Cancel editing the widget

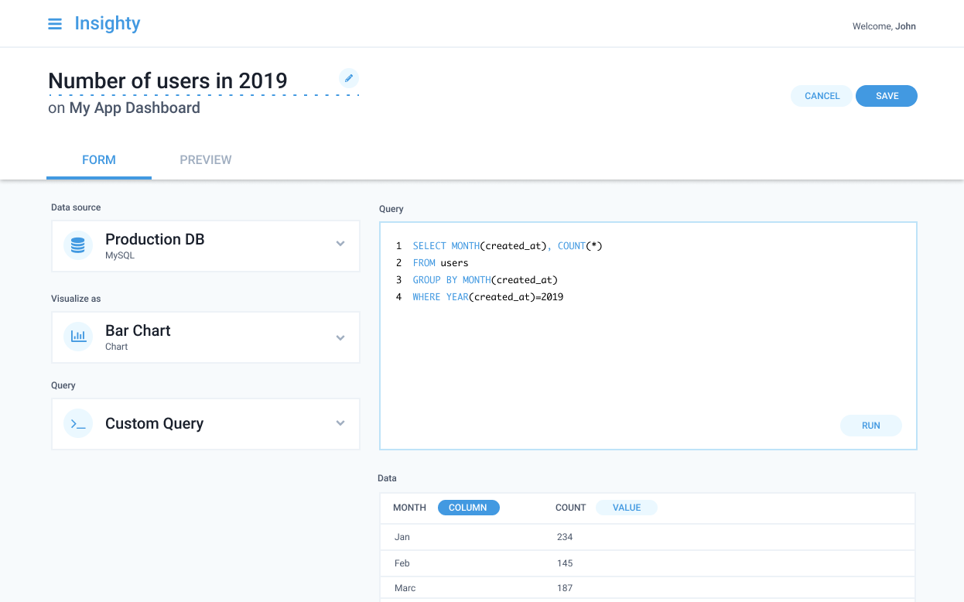pos(821,95)
